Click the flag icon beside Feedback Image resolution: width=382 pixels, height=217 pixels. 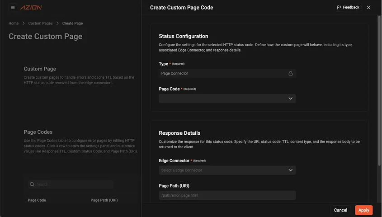339,8
